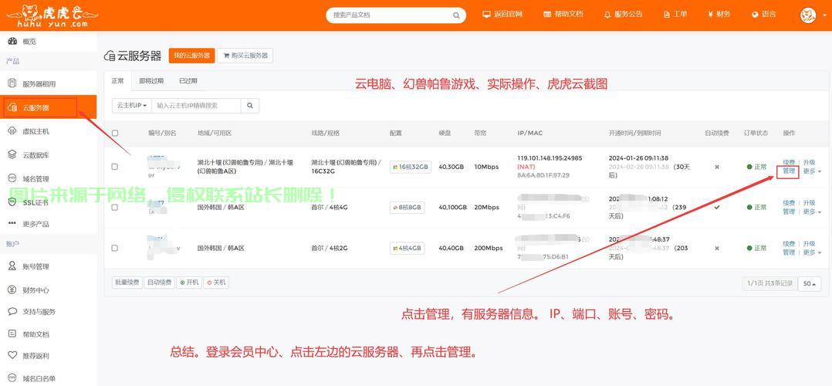Click the 16核32GB config badge

[x=411, y=167]
